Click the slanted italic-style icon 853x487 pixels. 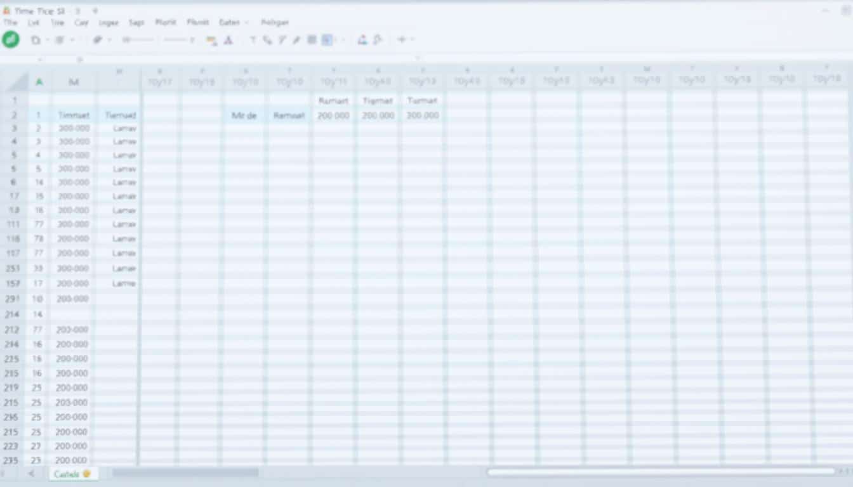coord(282,40)
